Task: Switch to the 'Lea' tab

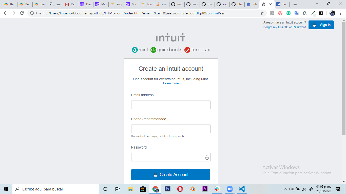Action: tap(55, 4)
